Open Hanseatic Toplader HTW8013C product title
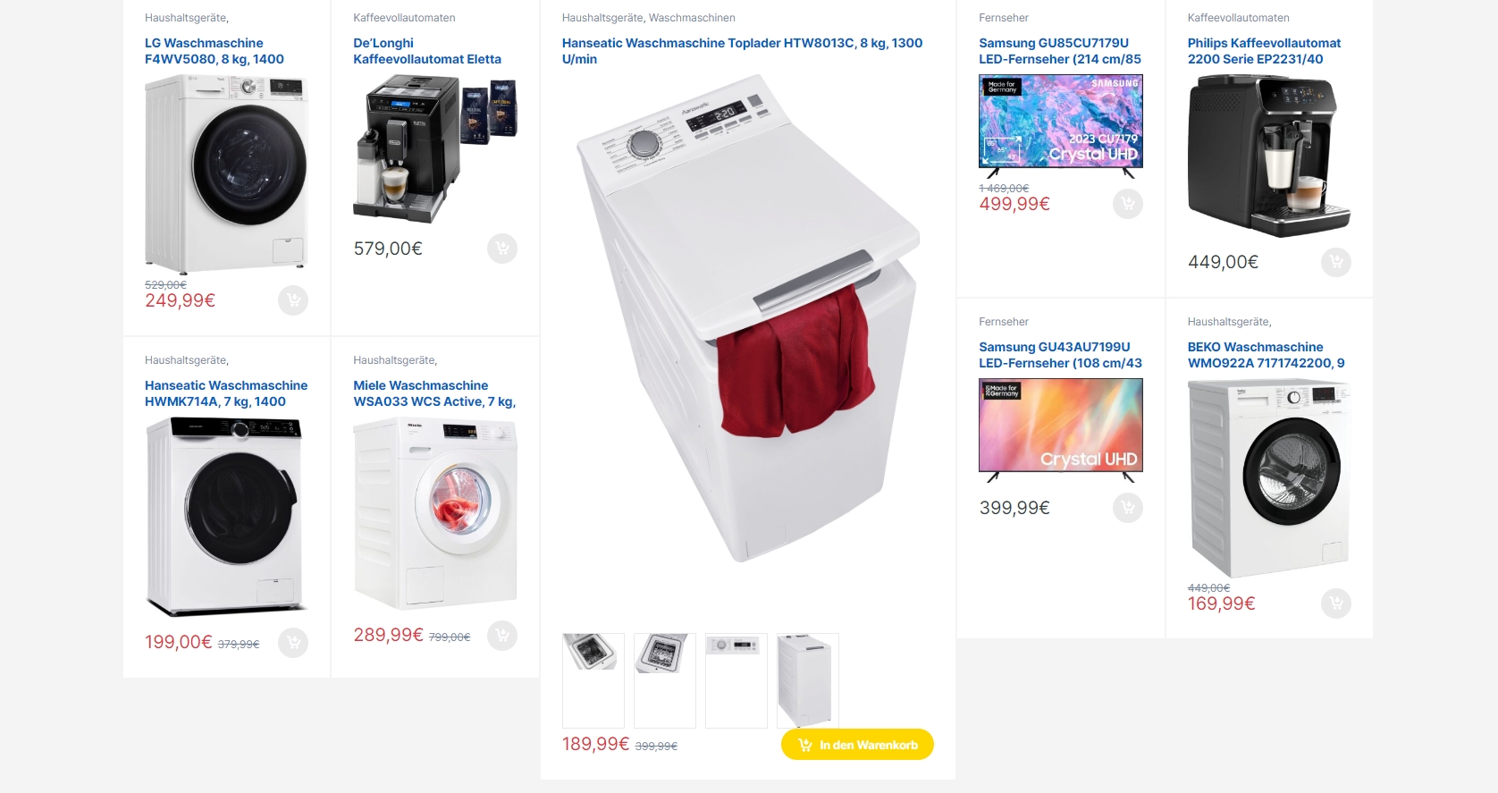 pyautogui.click(x=742, y=51)
